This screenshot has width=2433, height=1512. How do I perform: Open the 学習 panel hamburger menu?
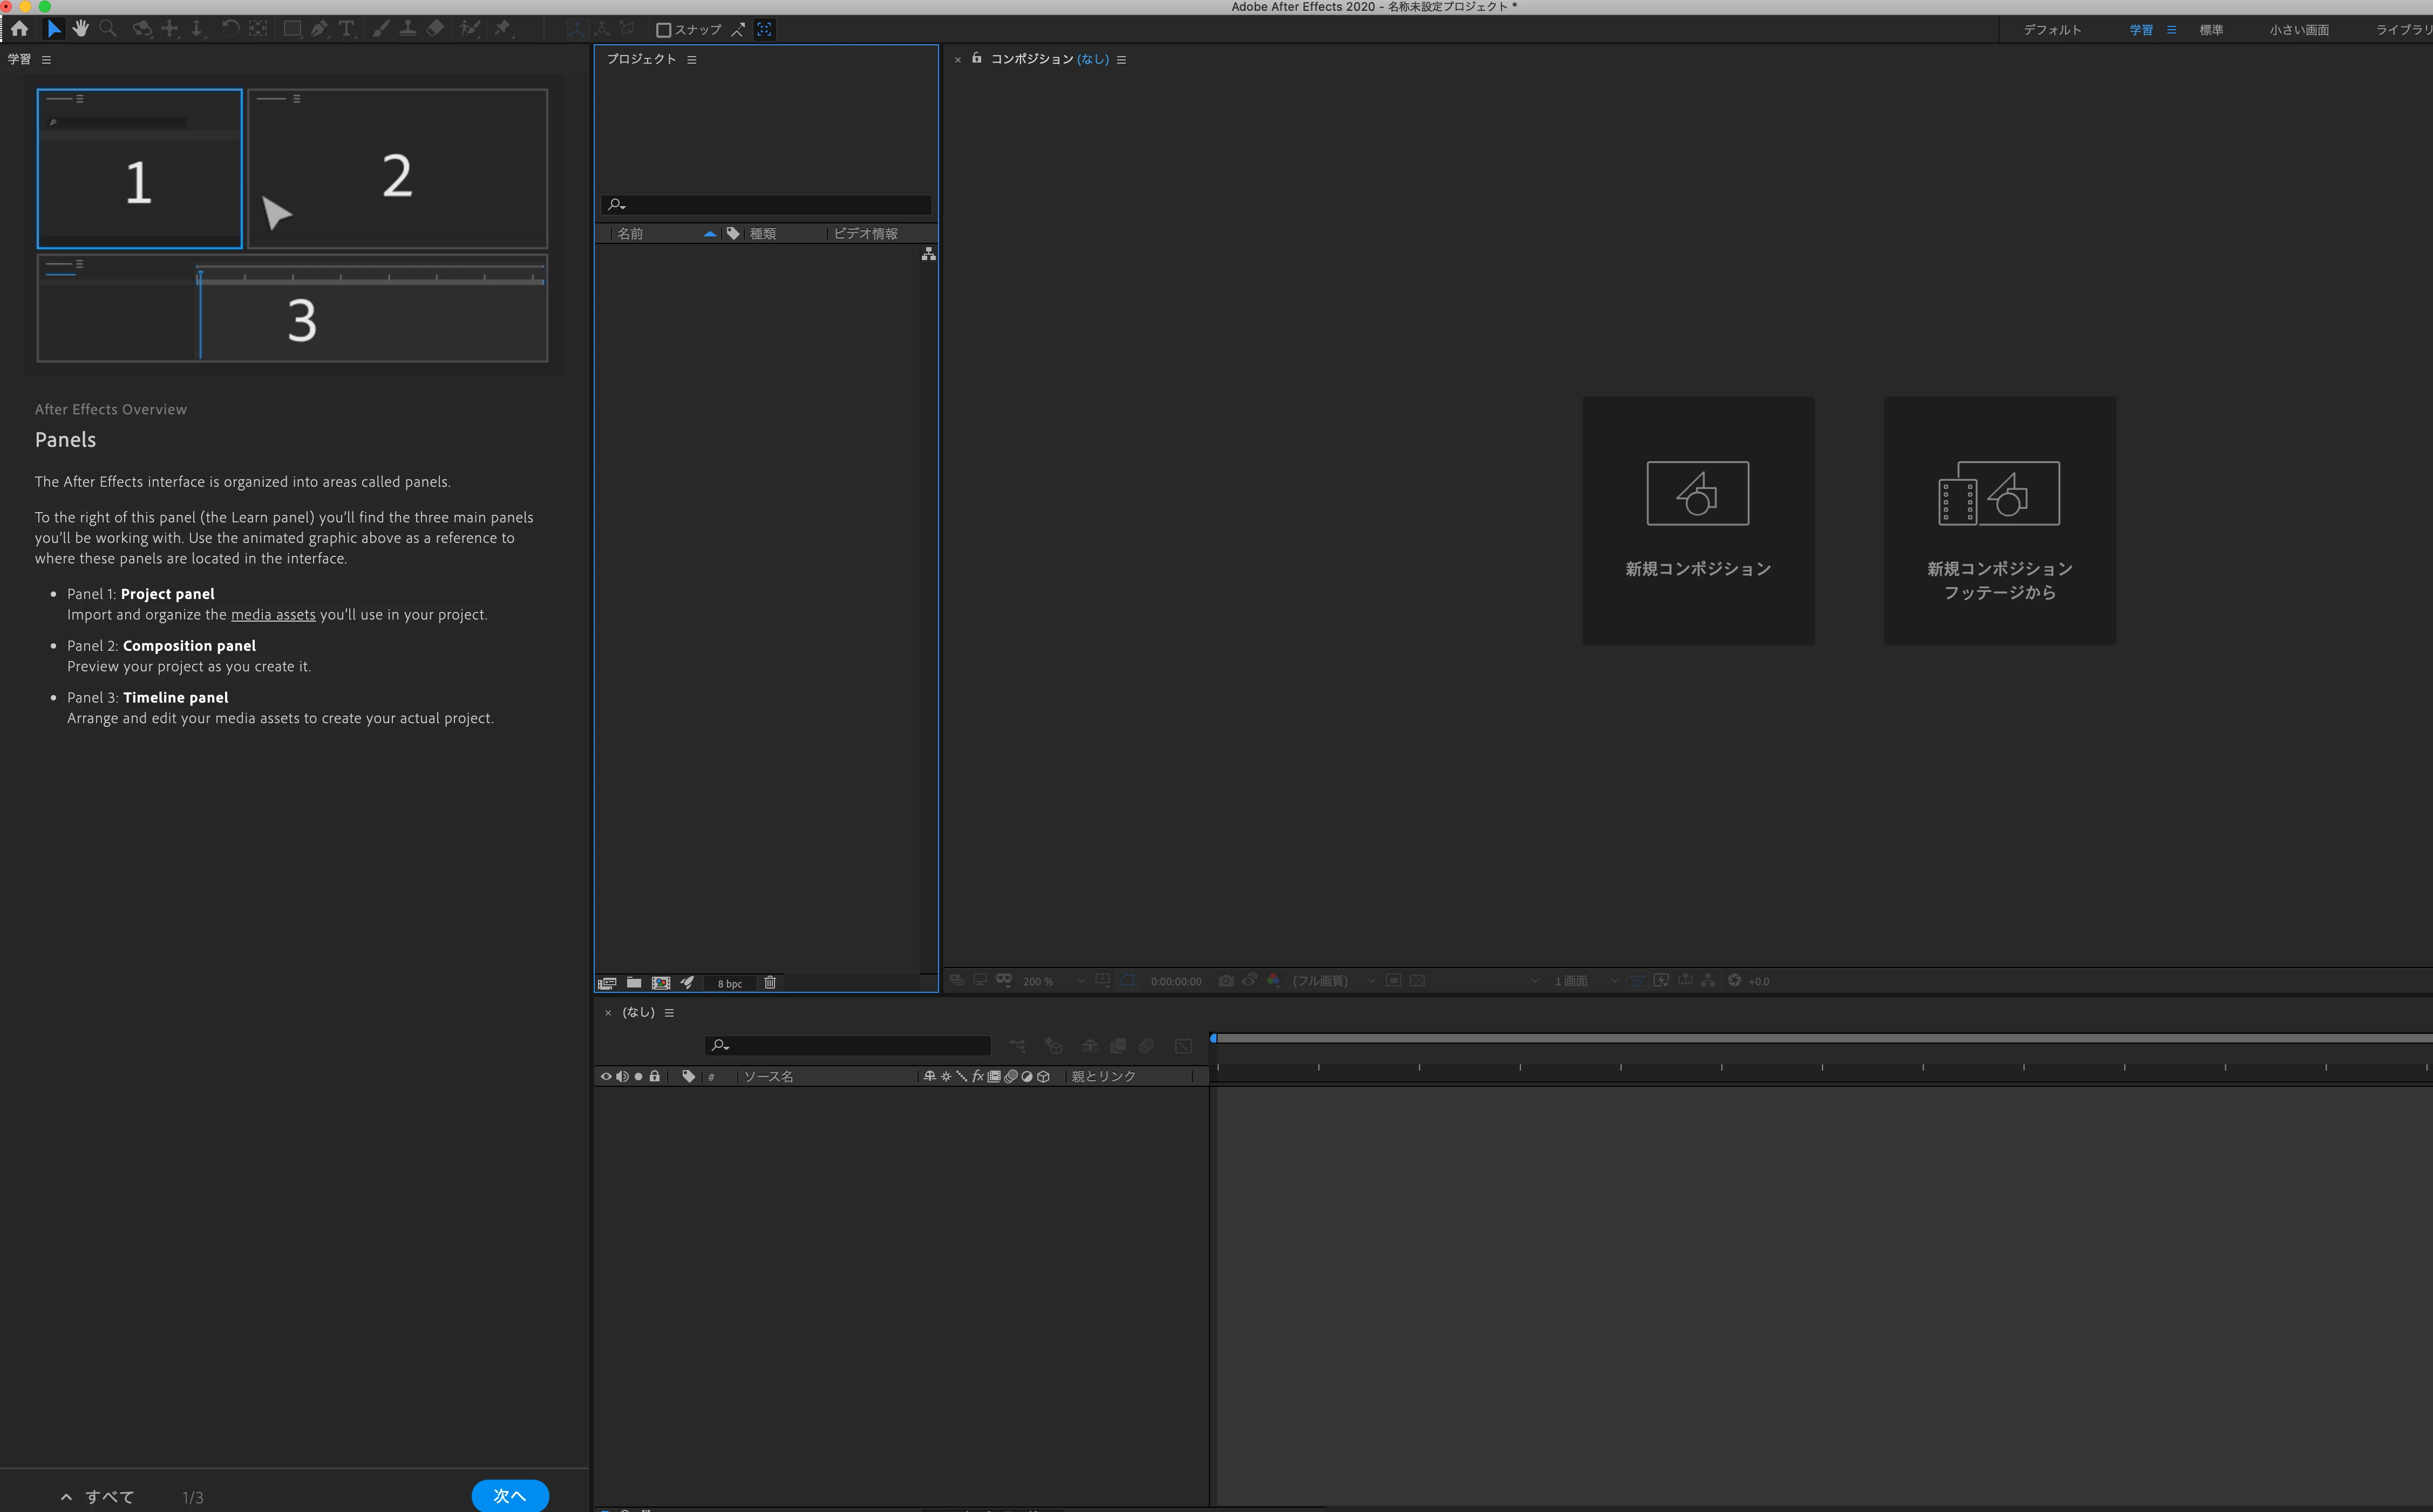pyautogui.click(x=46, y=59)
